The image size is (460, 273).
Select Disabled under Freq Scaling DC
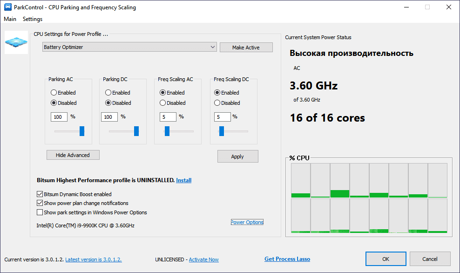coord(227,103)
